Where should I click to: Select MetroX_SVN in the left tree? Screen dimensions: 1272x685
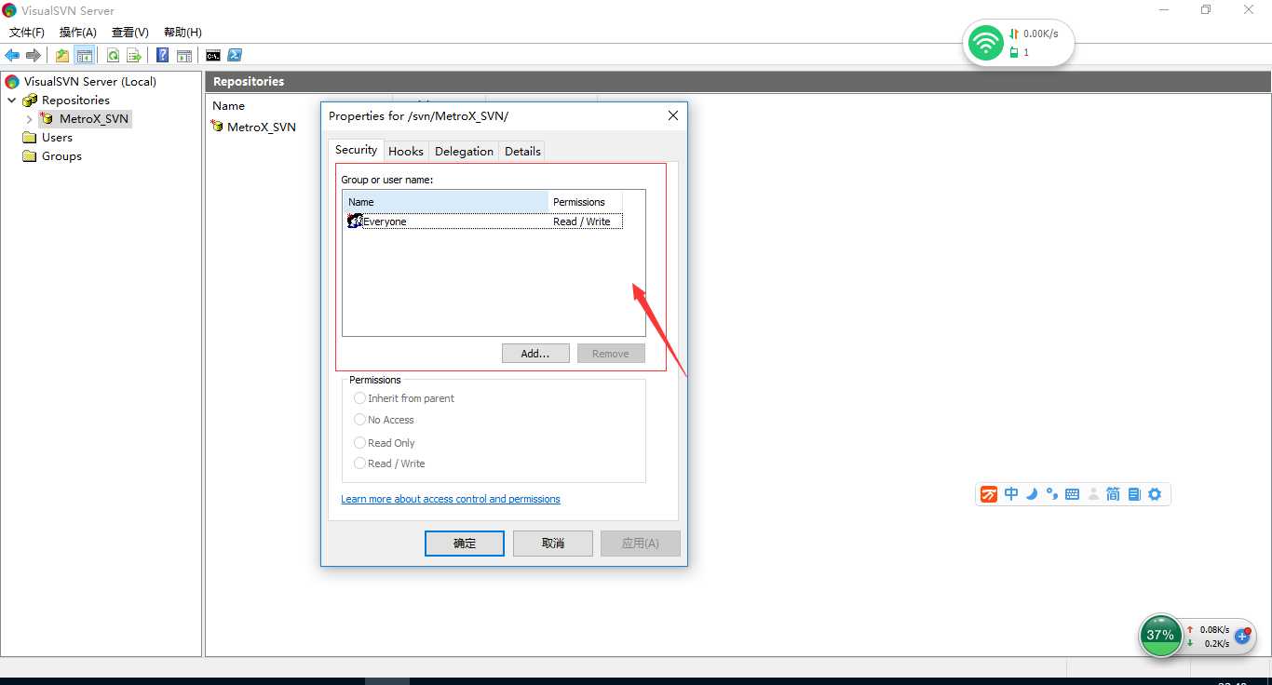click(94, 119)
